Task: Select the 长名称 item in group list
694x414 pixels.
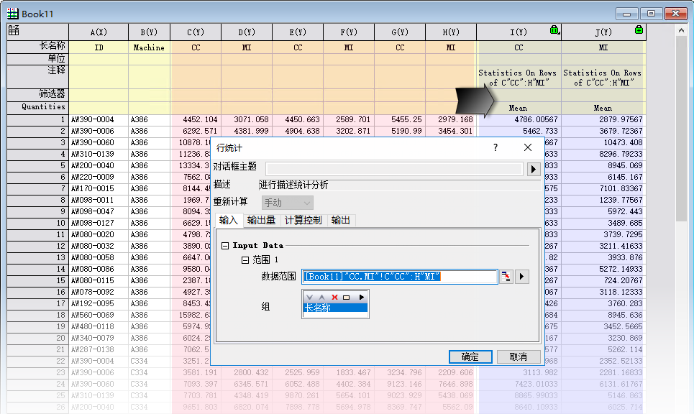Action: point(335,308)
